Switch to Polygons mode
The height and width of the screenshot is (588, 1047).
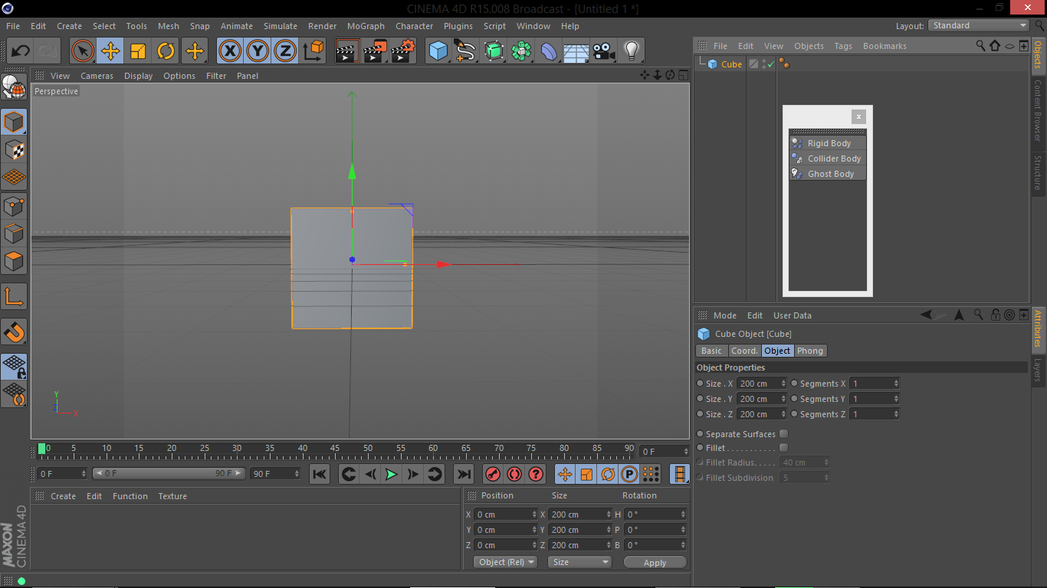[x=14, y=261]
